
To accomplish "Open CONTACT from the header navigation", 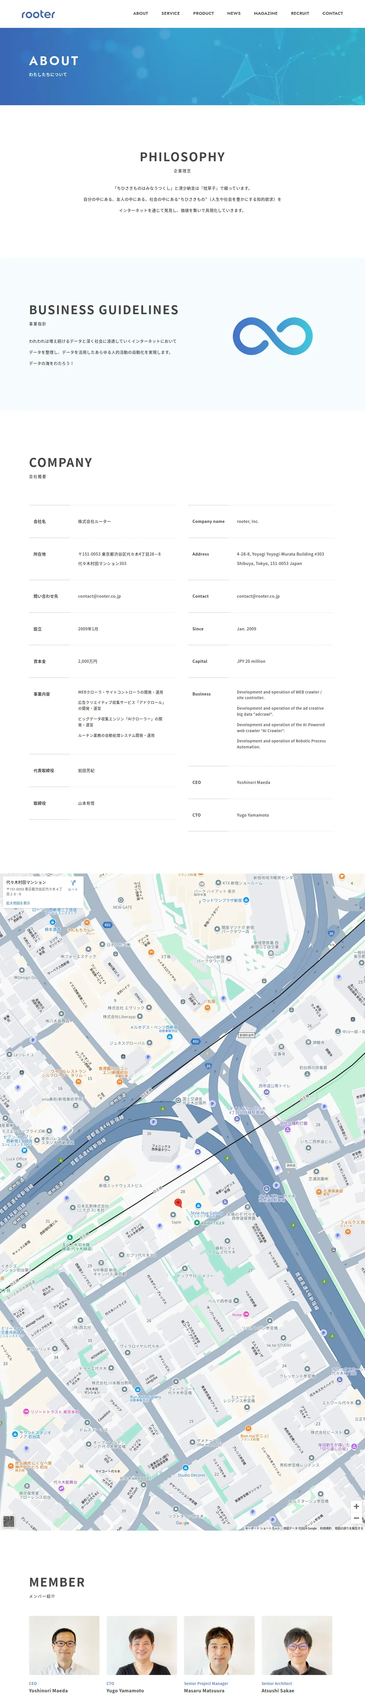I will coord(333,13).
